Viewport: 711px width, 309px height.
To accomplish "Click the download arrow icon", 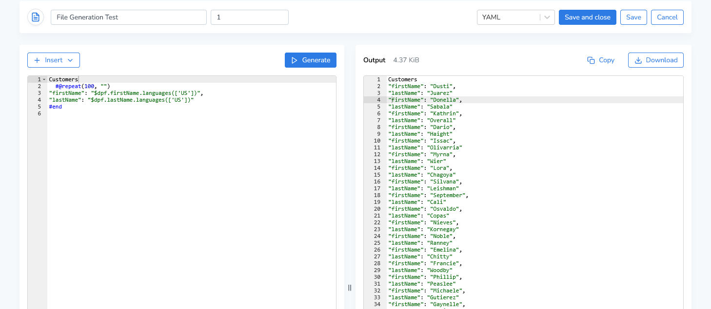I will tap(638, 60).
